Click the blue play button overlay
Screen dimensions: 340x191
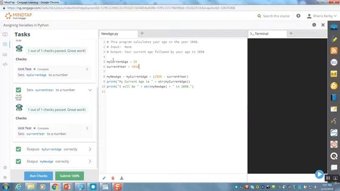[x=319, y=174]
